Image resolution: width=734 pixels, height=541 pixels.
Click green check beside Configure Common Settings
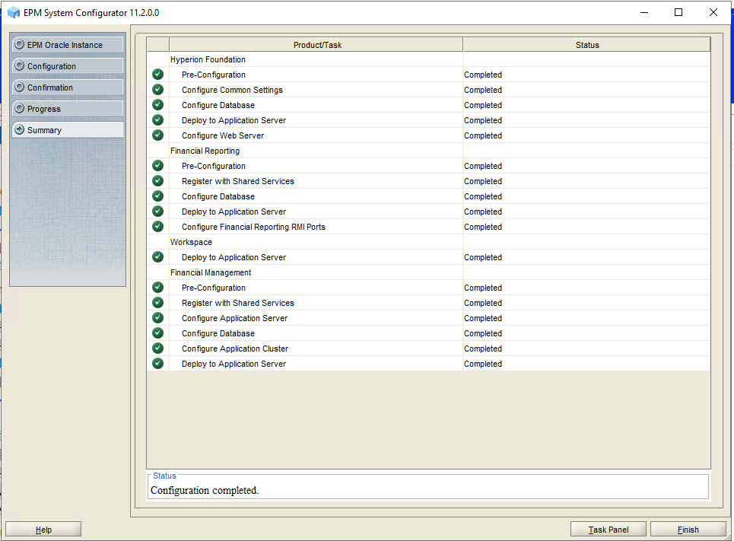158,90
